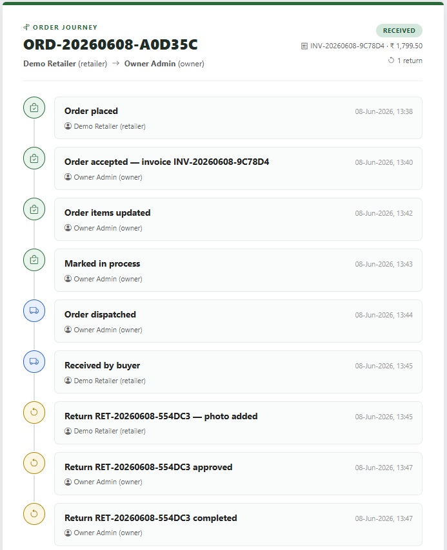Click Owner Admin name in the header
The image size is (447, 550).
[x=150, y=64]
